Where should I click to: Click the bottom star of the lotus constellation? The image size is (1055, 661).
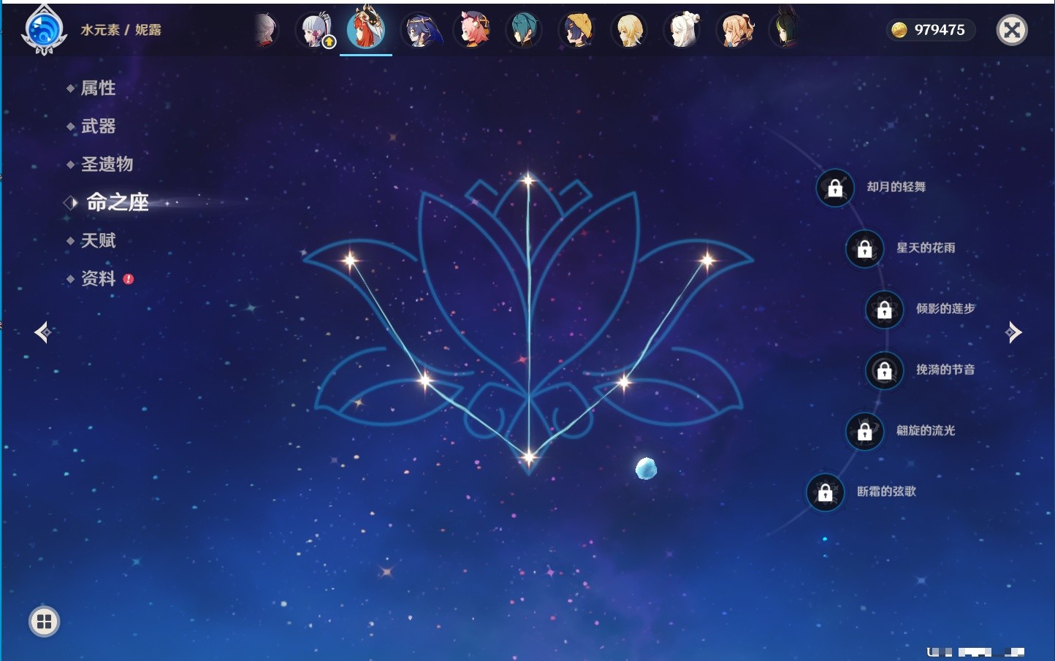coord(528,457)
